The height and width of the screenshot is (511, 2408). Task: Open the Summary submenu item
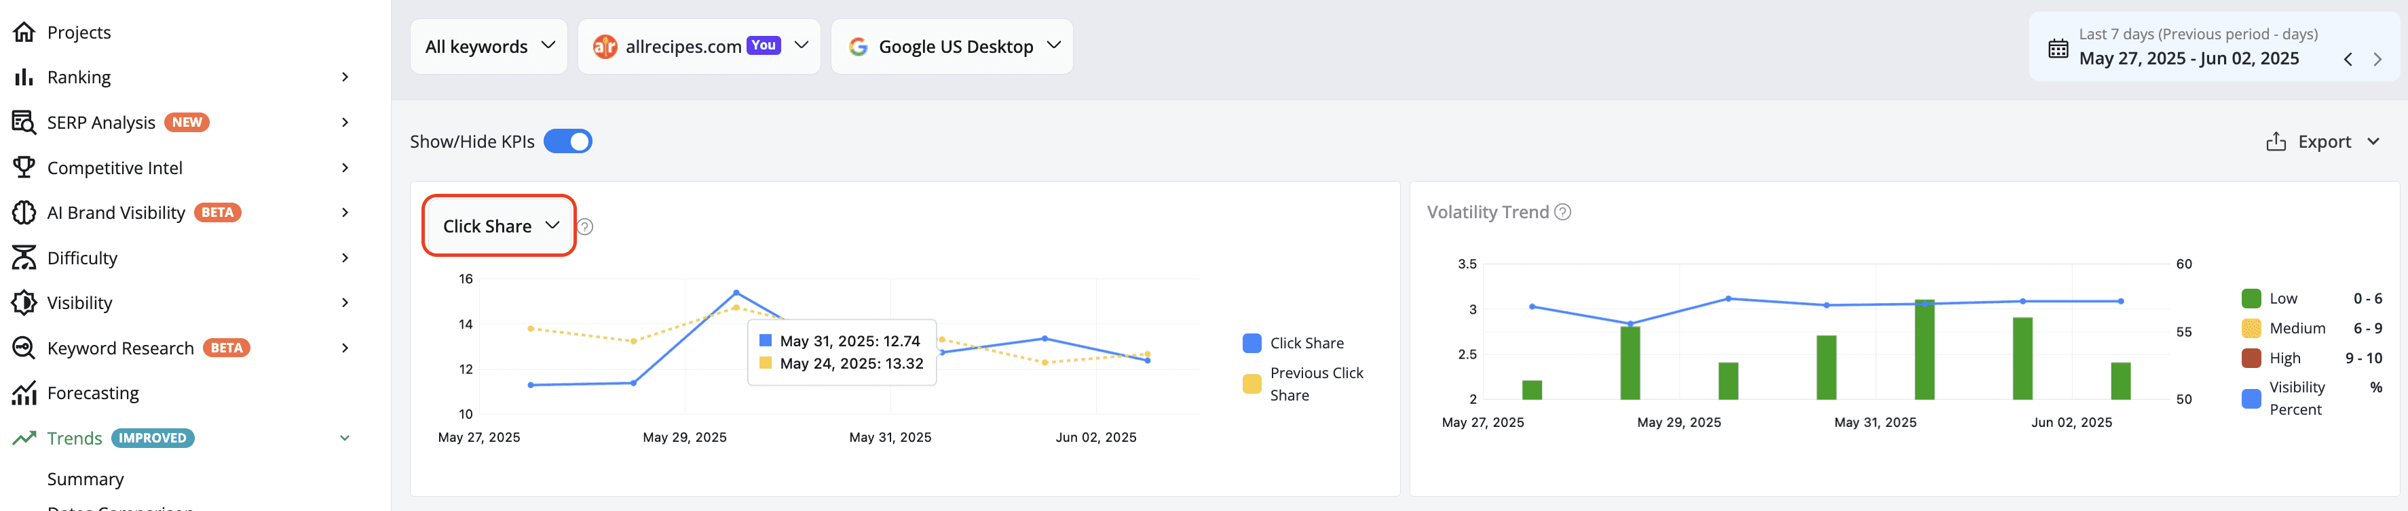(x=85, y=479)
